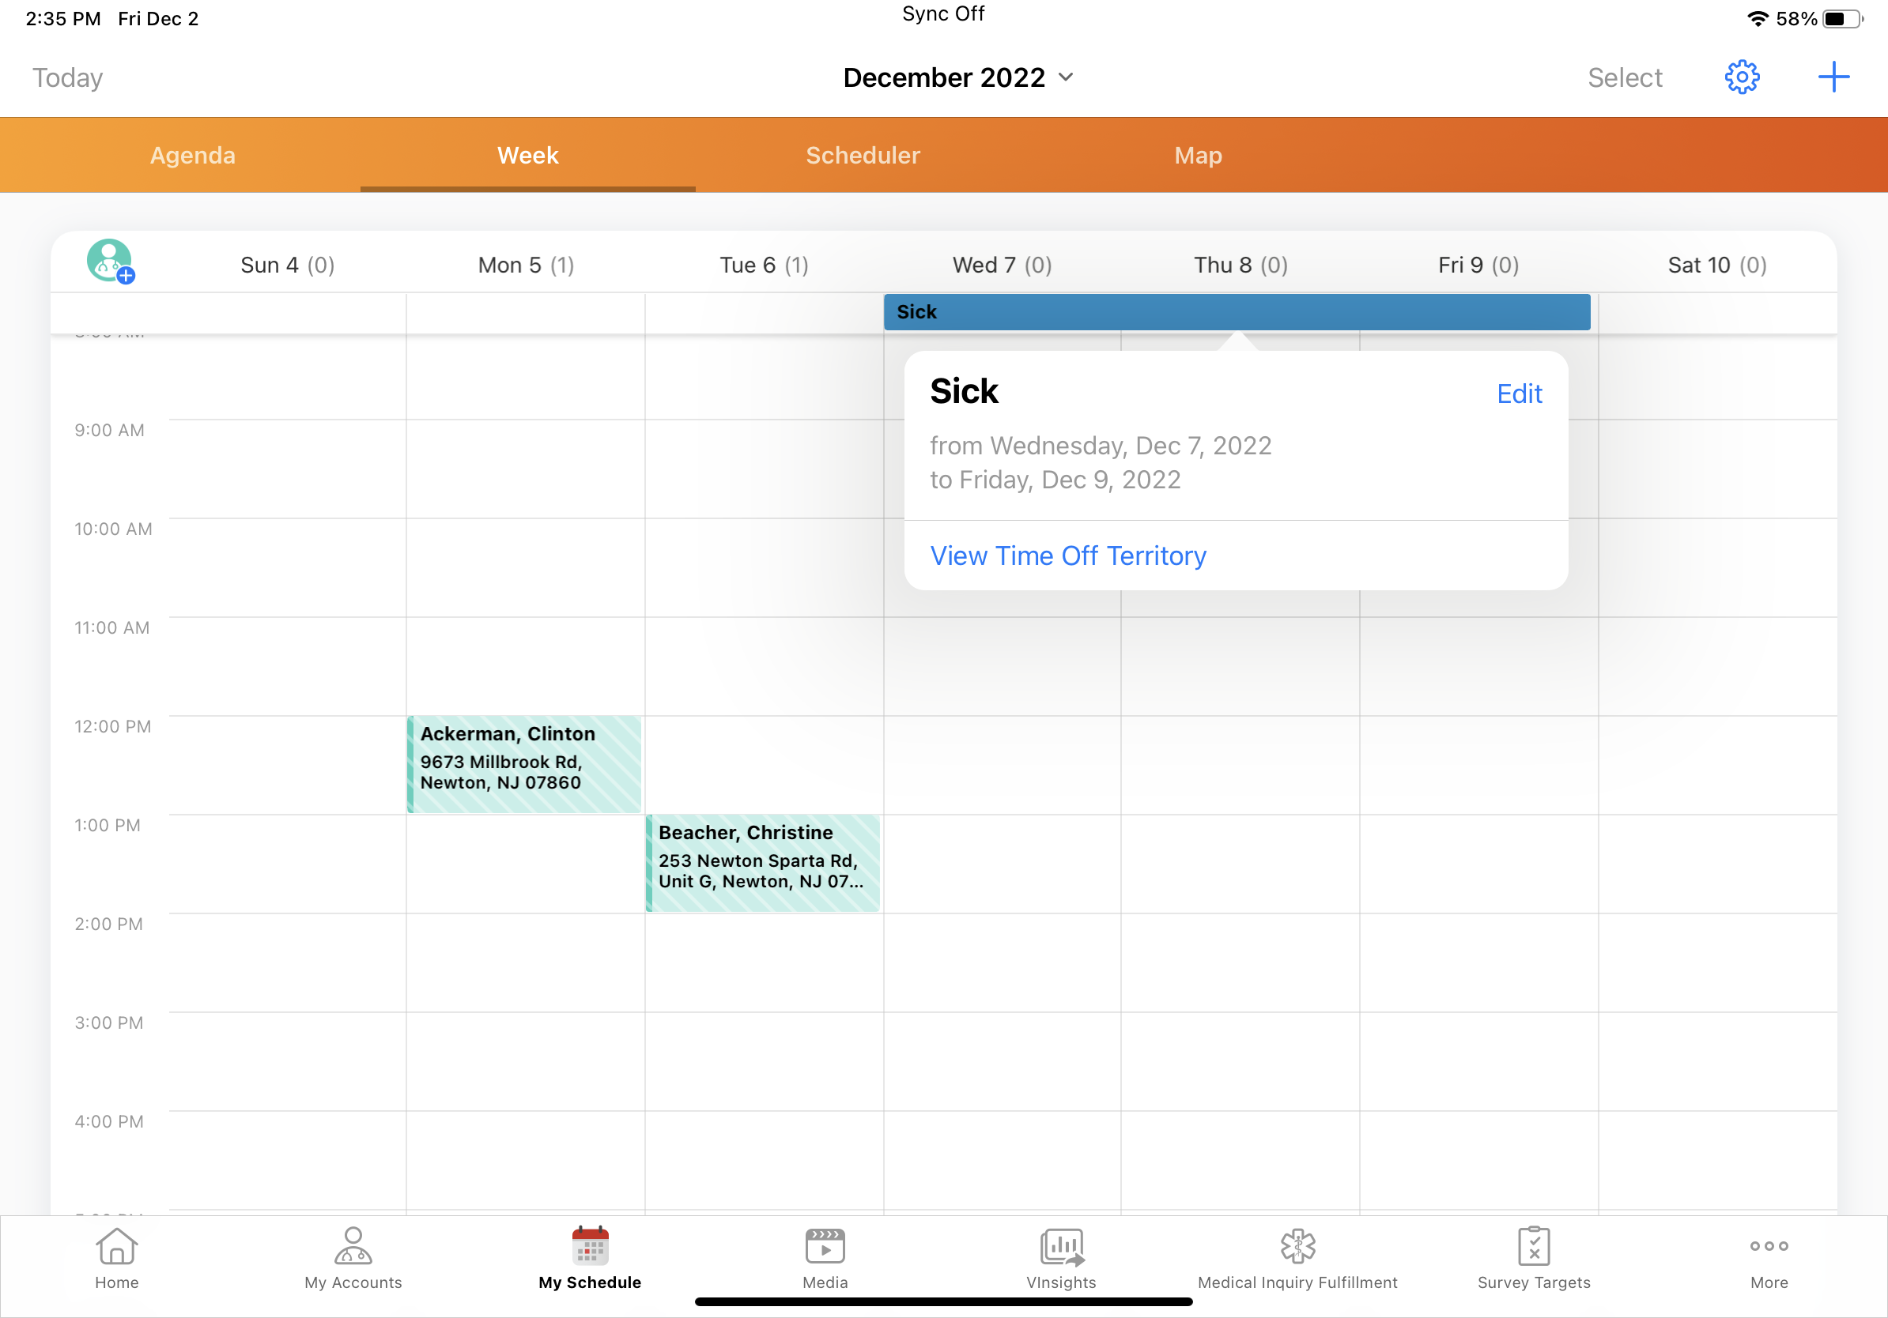
Task: Switch to the Map tab
Action: pyautogui.click(x=1198, y=156)
